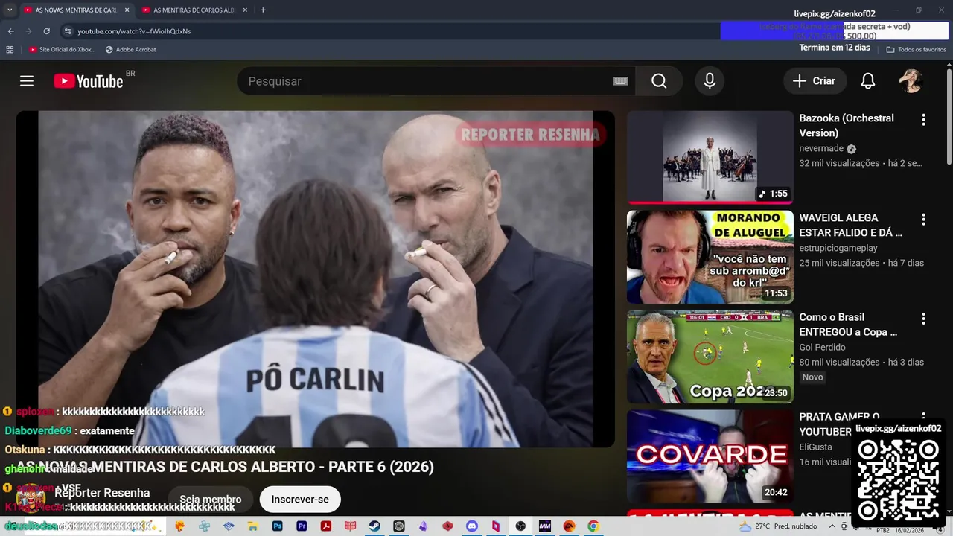Open Adobe Acrobat taskbar icon
The image size is (953, 536).
(325, 526)
